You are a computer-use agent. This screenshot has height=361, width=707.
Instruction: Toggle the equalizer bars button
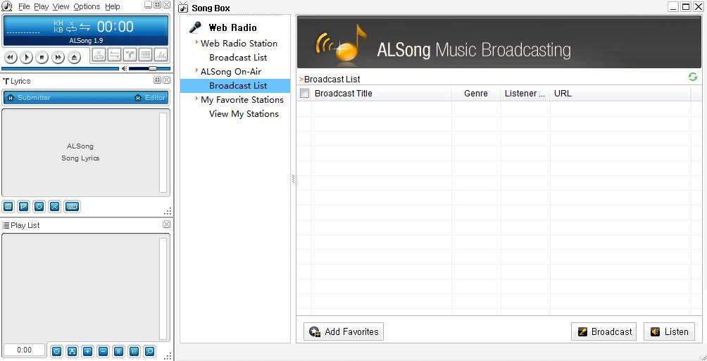click(x=161, y=55)
